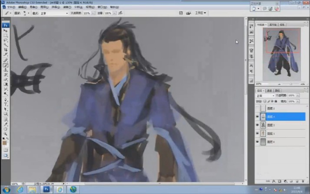Screen dimensions: 310x194
Task: Open the Bridge button in options bar
Action: coord(188,13)
